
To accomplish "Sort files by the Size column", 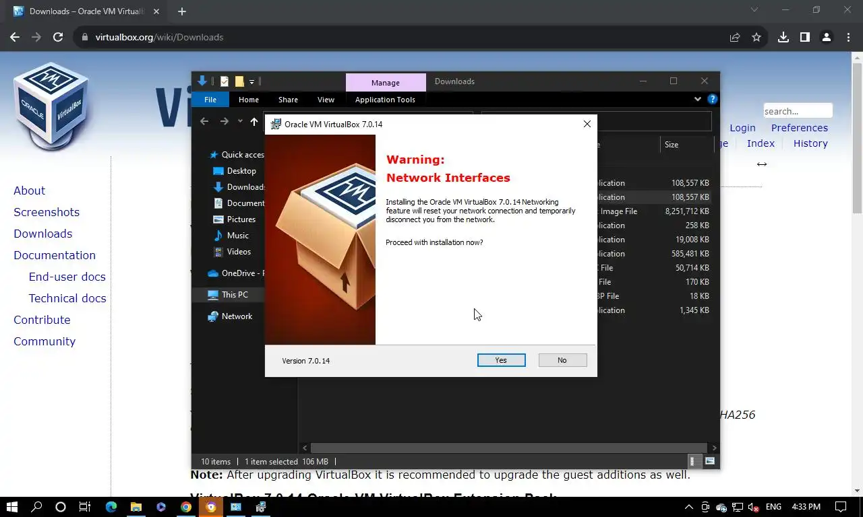I will (686, 145).
